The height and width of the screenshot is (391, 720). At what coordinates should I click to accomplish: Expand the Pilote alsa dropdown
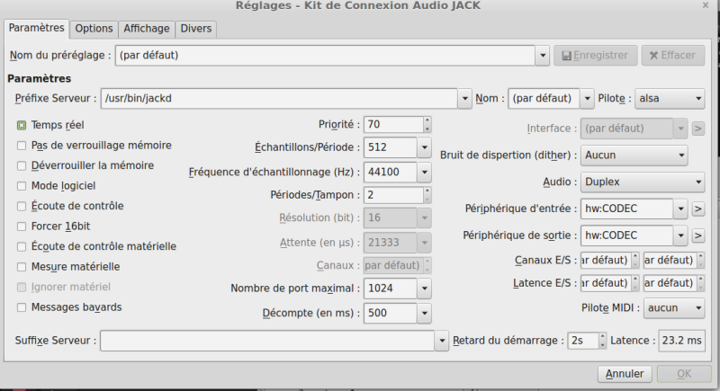tap(670, 99)
